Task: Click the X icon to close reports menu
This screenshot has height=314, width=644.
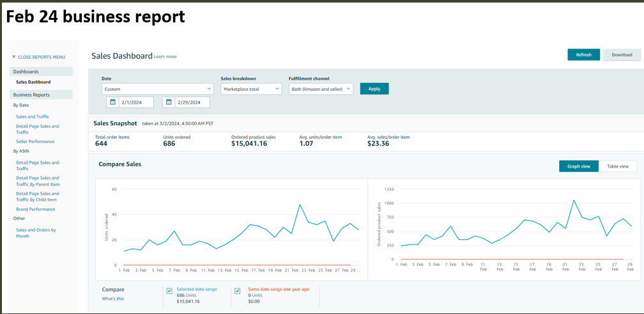Action: click(x=14, y=57)
